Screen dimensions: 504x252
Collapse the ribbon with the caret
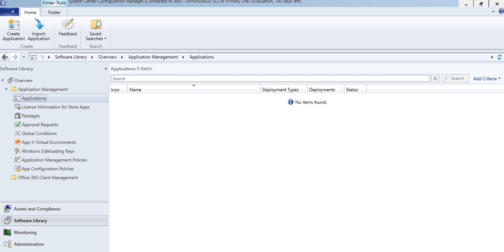pos(493,11)
